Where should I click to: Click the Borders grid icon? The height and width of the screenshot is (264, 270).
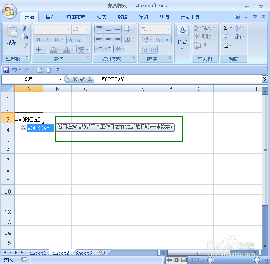(38, 49)
